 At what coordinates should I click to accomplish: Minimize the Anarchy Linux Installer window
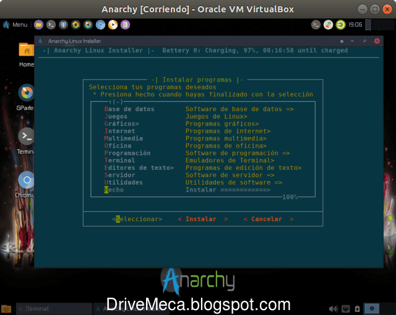pos(352,41)
